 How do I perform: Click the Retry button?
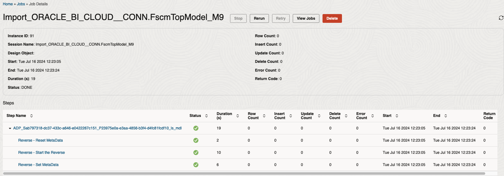click(281, 18)
